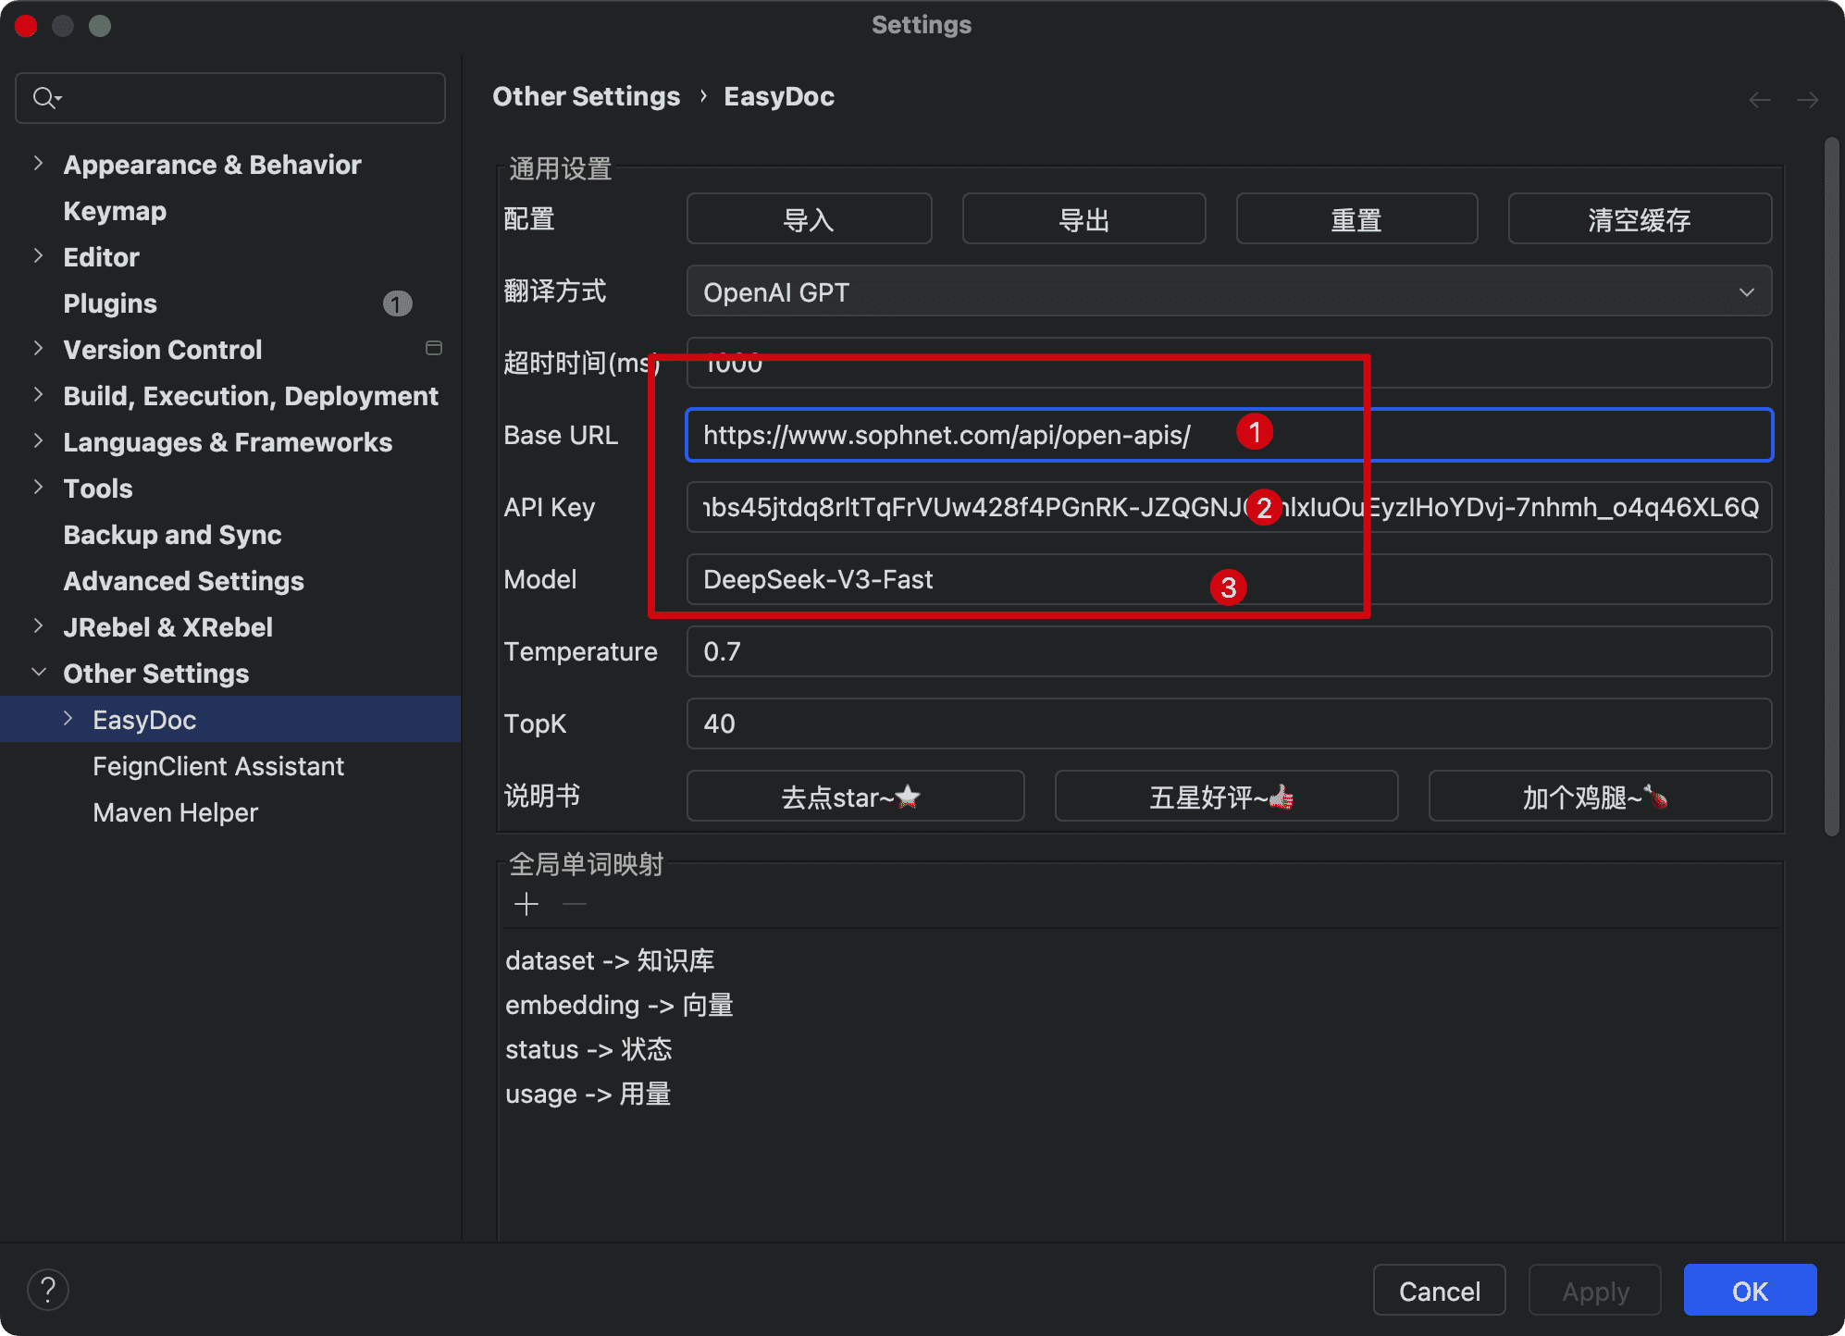Click into the Temperature input field
Viewport: 1845px width, 1336px height.
point(1228,651)
